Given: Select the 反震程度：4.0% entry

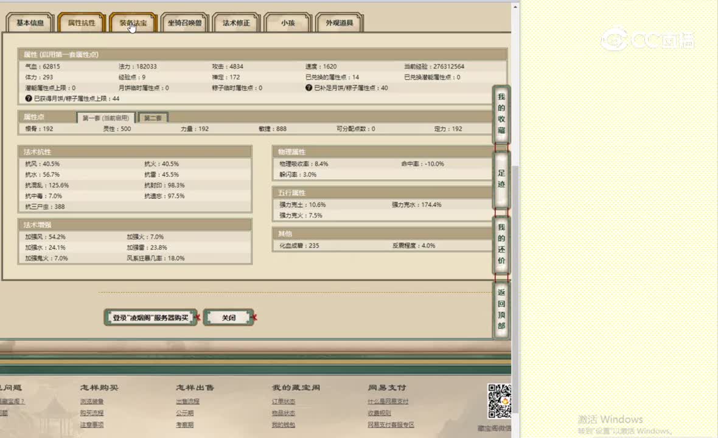Looking at the screenshot, I should click(414, 245).
